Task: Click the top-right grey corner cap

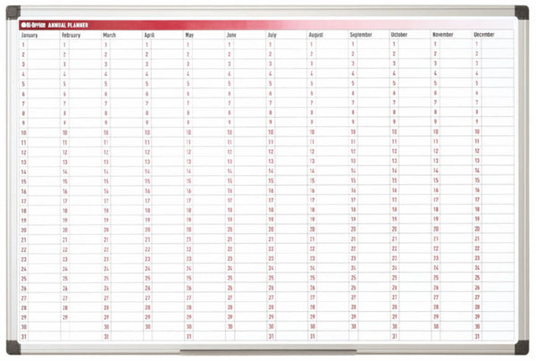Action: coord(522,12)
